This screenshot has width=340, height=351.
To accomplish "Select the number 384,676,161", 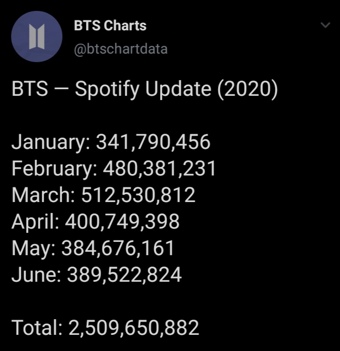I will pyautogui.click(x=118, y=249).
